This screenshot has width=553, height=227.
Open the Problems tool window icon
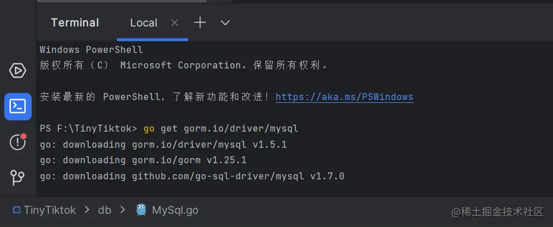point(18,142)
